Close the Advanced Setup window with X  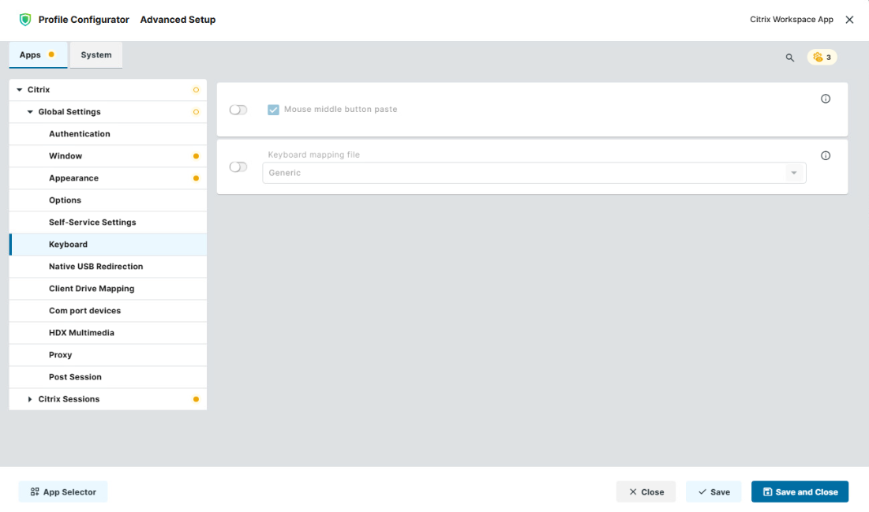coord(849,20)
